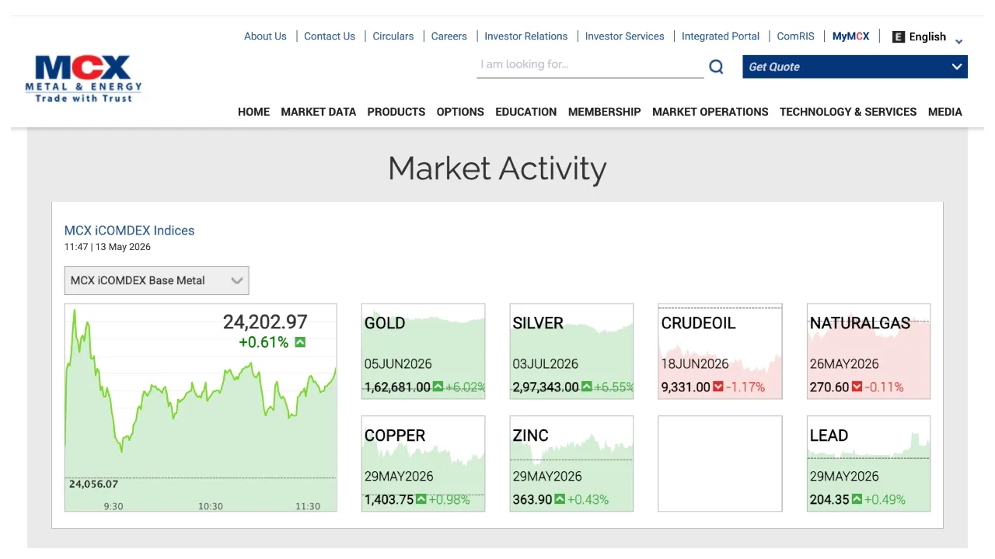The width and height of the screenshot is (995, 559).
Task: Open the NATURALGAS 26MAY2026 tile
Action: pyautogui.click(x=868, y=351)
